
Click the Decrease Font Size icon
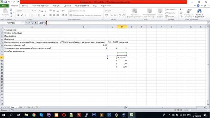tap(45, 11)
